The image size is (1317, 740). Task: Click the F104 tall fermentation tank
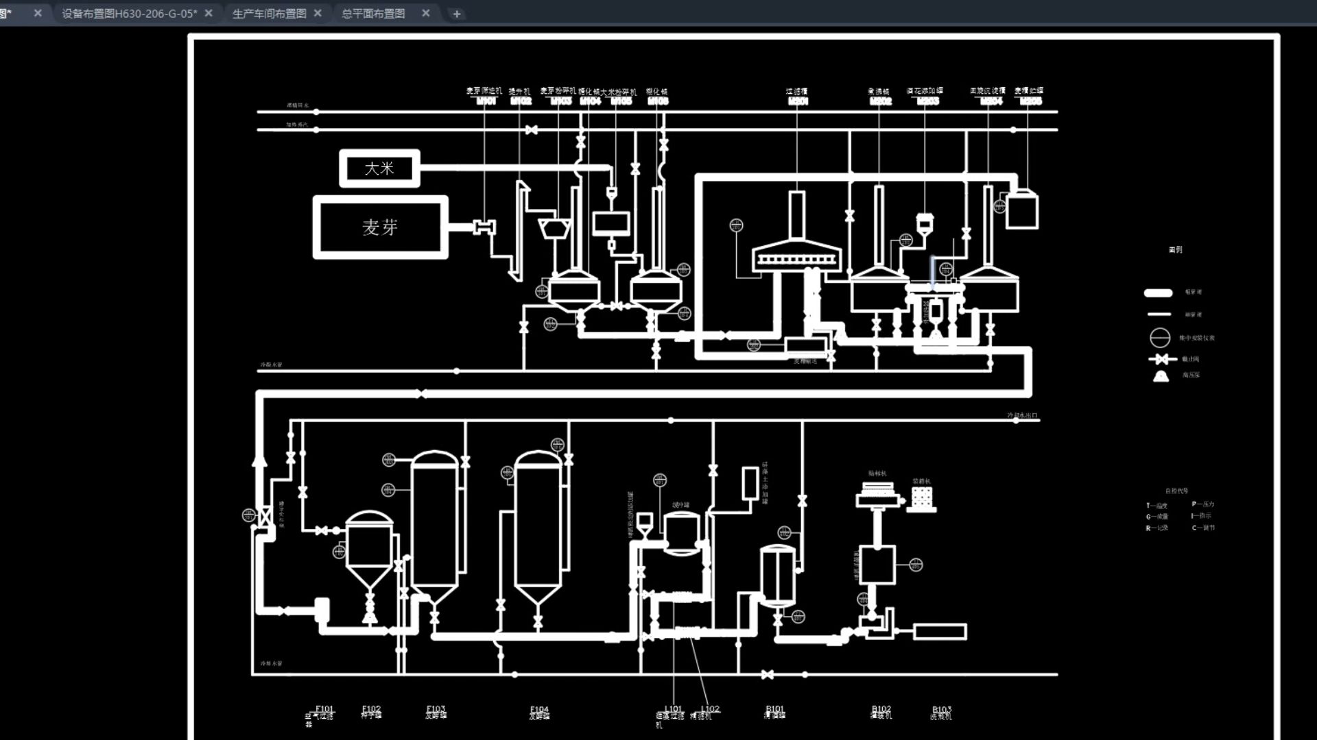point(538,528)
